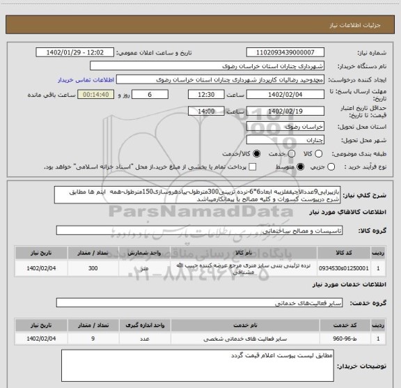
Task: Click the اطلاعات کالاهای مورد نیاز section heading
Action: (x=348, y=212)
